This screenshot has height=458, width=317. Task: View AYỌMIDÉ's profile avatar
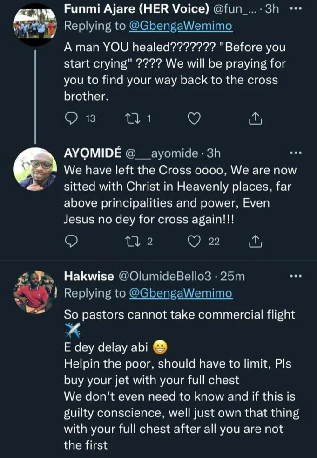(x=34, y=169)
